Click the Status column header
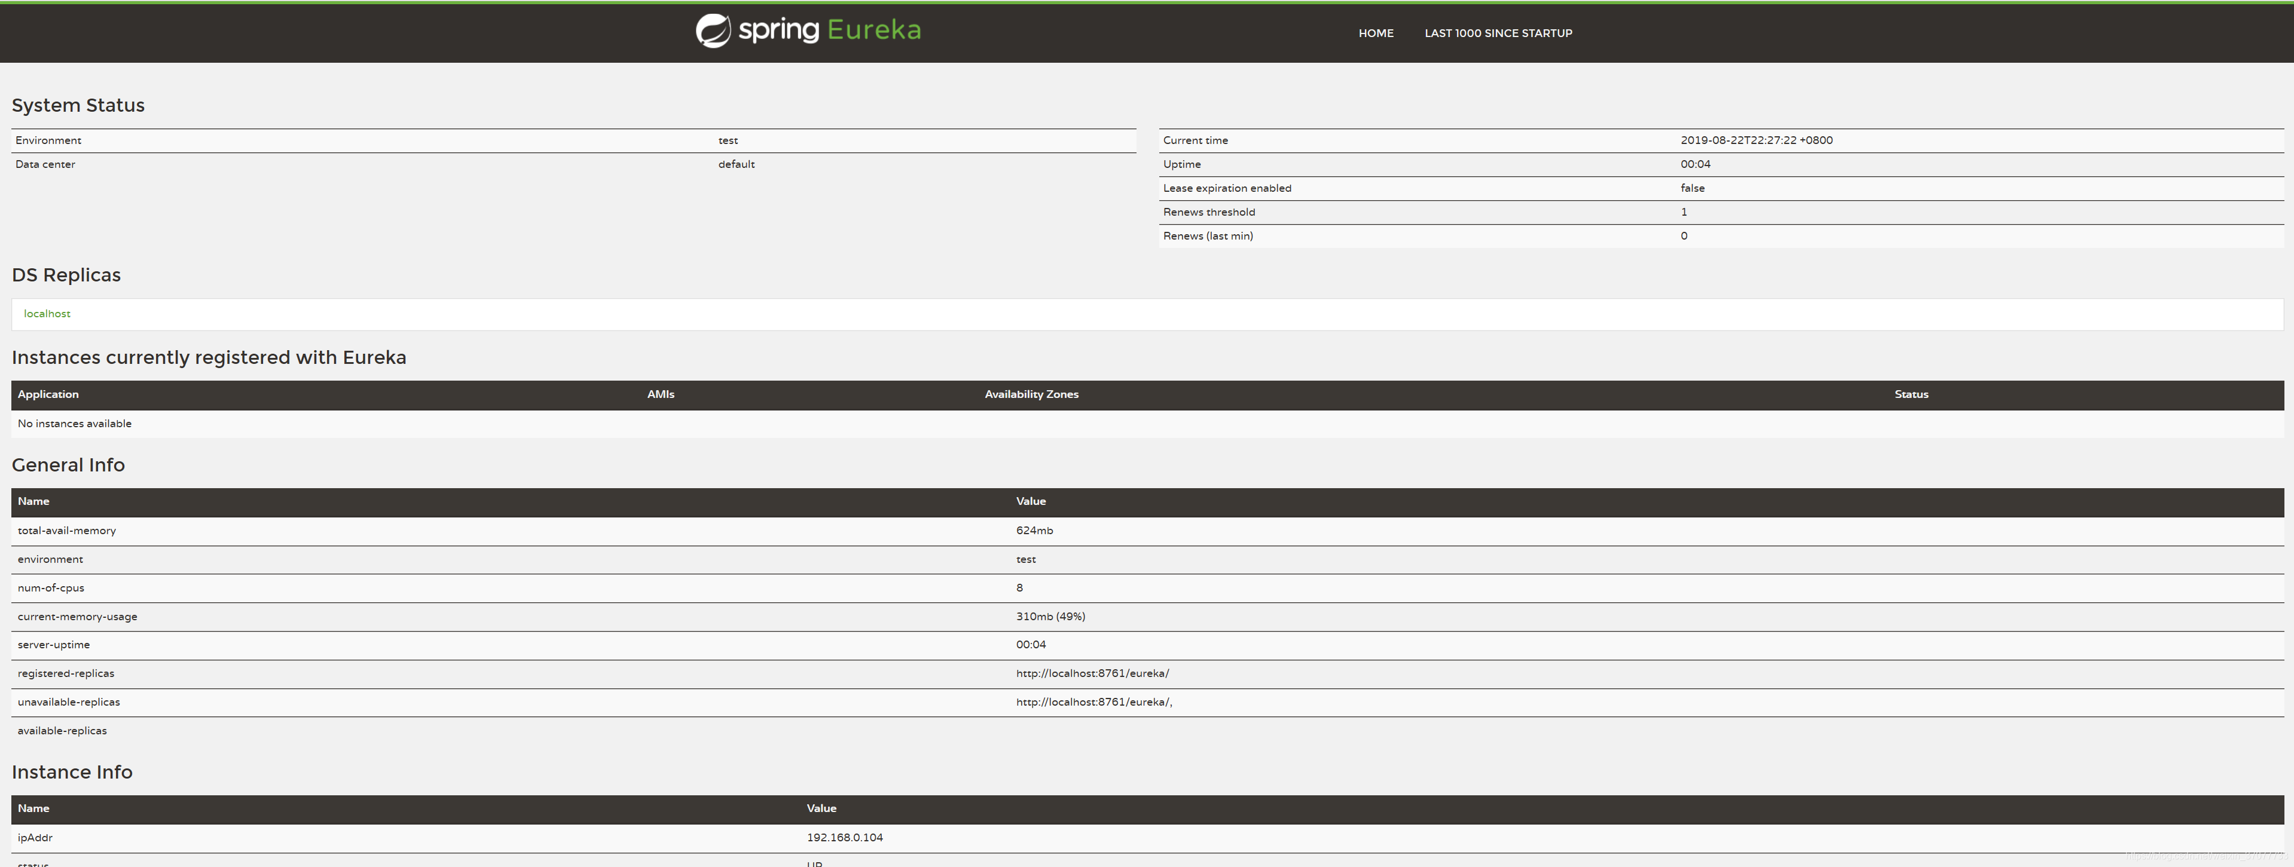Screen dimensions: 2294x867 (1911, 394)
